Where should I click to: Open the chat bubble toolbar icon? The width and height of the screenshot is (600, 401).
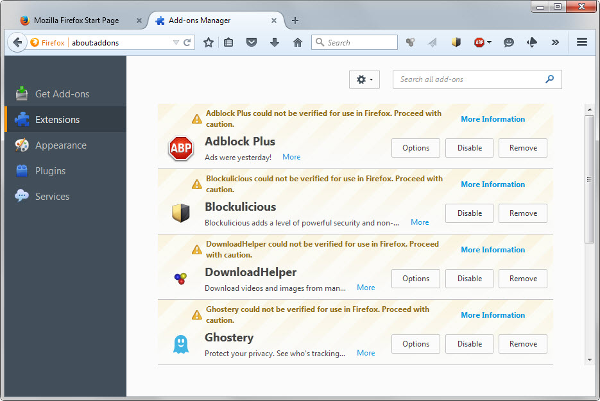point(508,42)
